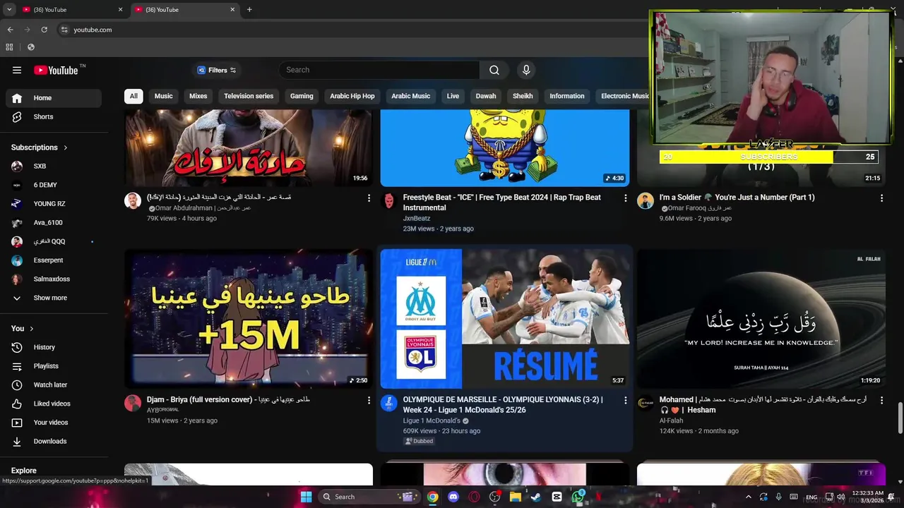This screenshot has height=508, width=904.
Task: Open options menu for Djam - Briya video
Action: (369, 400)
